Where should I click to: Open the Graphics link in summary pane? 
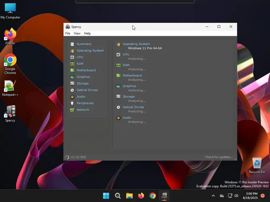coord(129,86)
